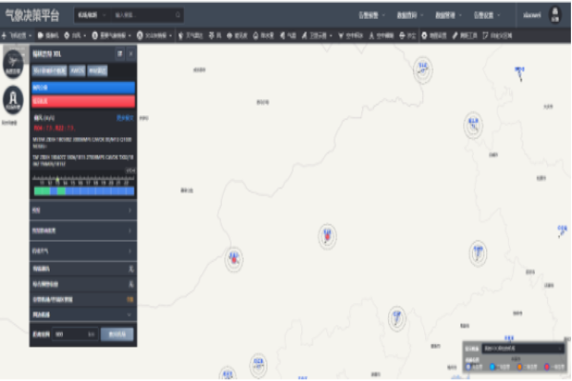This screenshot has width=572, height=381.
Task: Click the pop-out icon in the panel header
Action: [119, 54]
